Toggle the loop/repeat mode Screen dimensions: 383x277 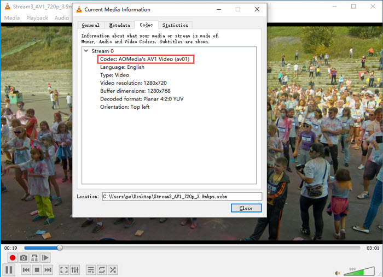102,270
